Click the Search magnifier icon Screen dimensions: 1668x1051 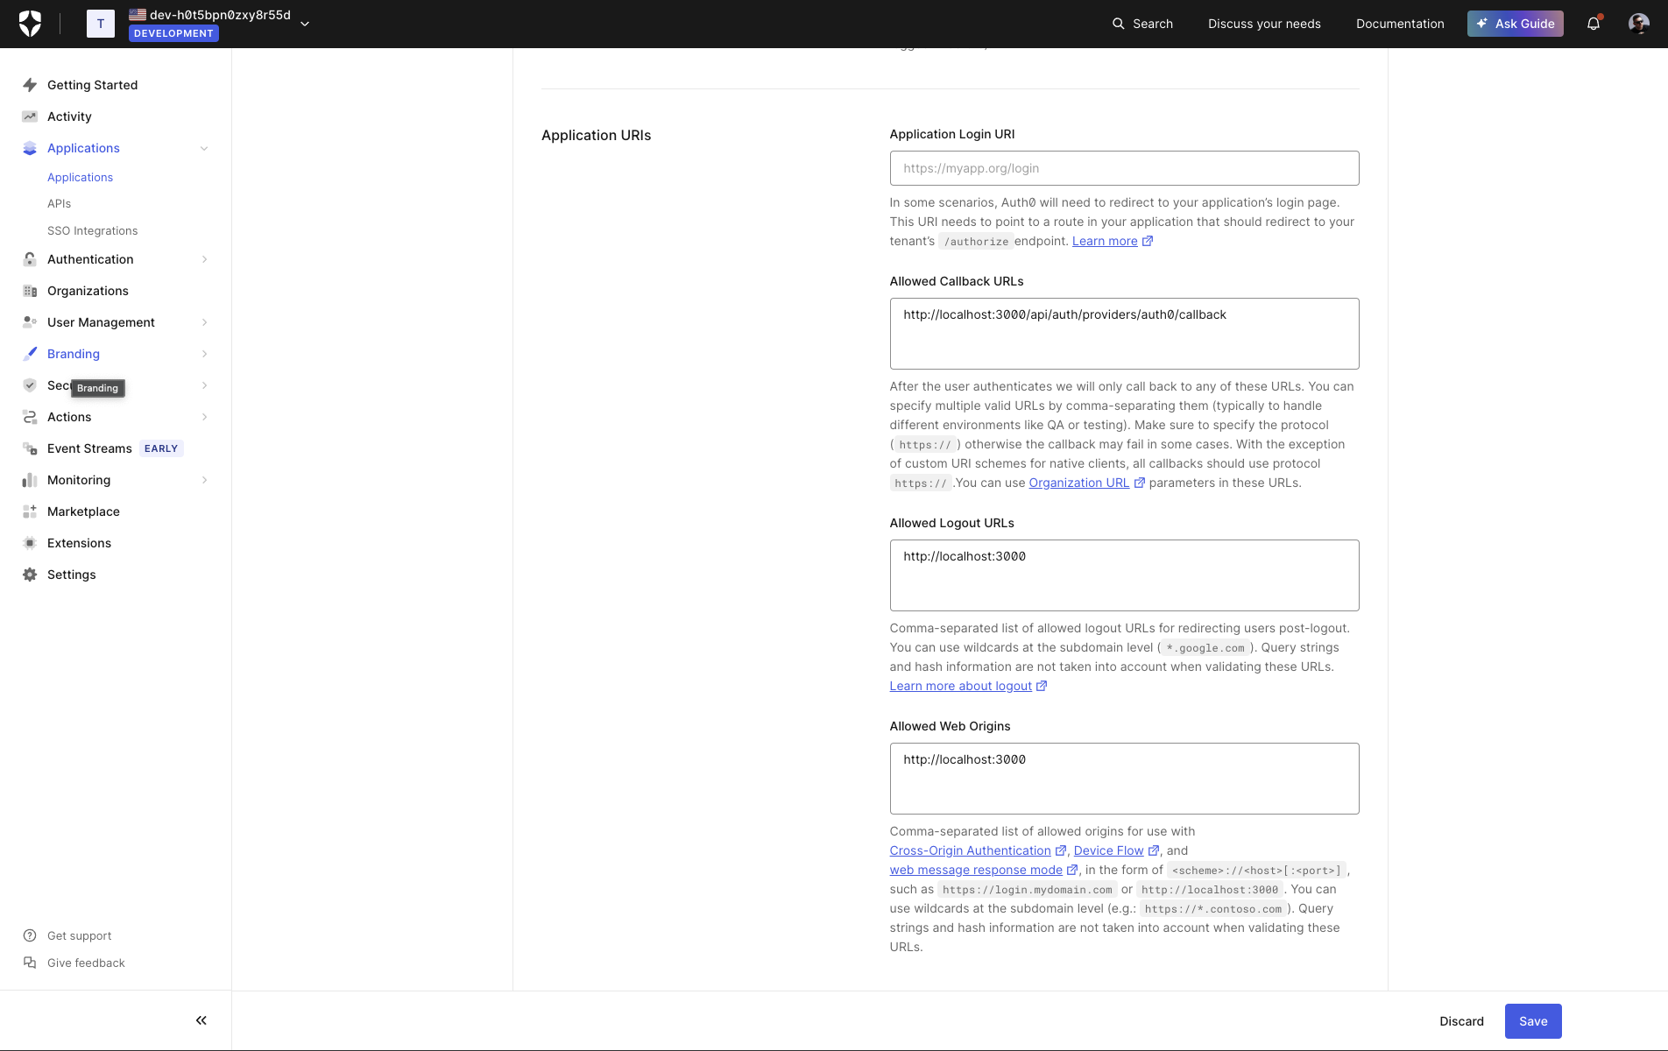[1119, 24]
